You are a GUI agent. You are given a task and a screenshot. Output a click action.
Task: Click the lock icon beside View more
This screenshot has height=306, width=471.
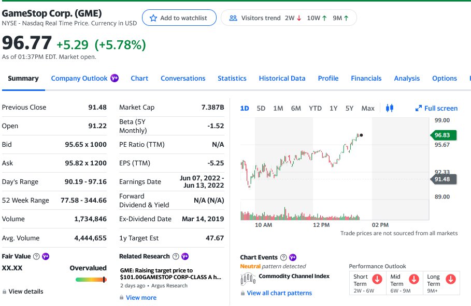point(121,297)
